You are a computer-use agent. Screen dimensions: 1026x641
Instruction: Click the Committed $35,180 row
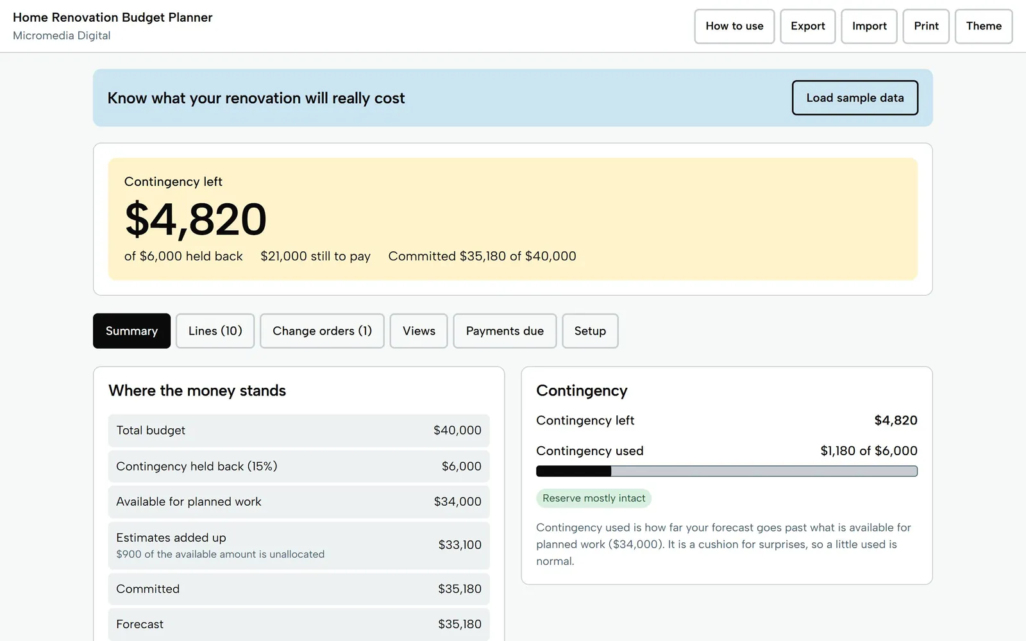coord(299,588)
